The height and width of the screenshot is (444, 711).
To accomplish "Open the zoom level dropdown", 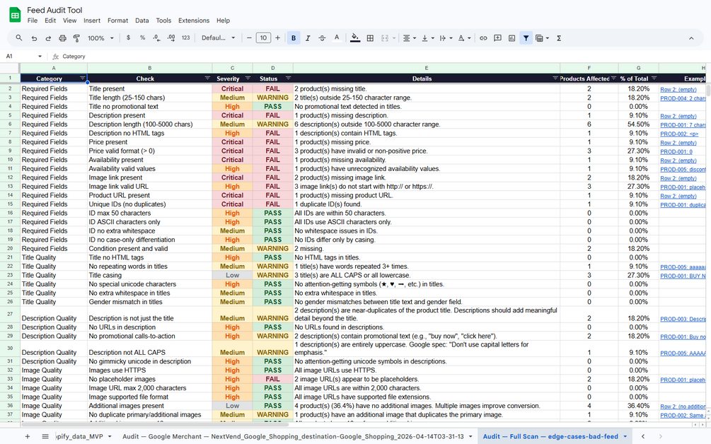I will (x=100, y=38).
